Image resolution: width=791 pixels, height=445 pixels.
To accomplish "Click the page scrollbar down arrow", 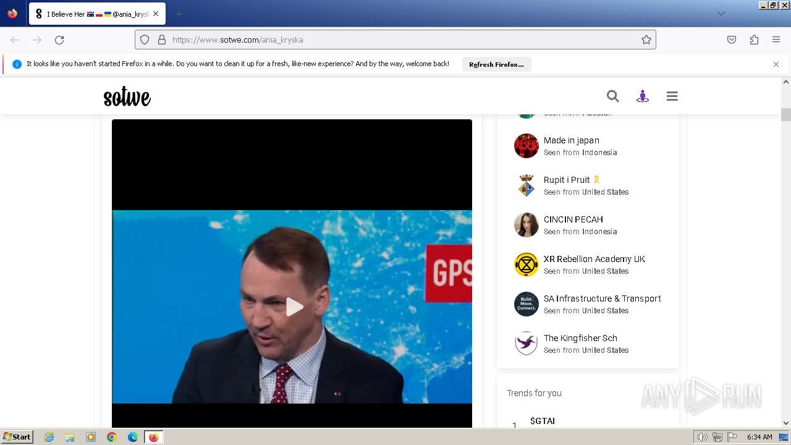I will click(786, 423).
